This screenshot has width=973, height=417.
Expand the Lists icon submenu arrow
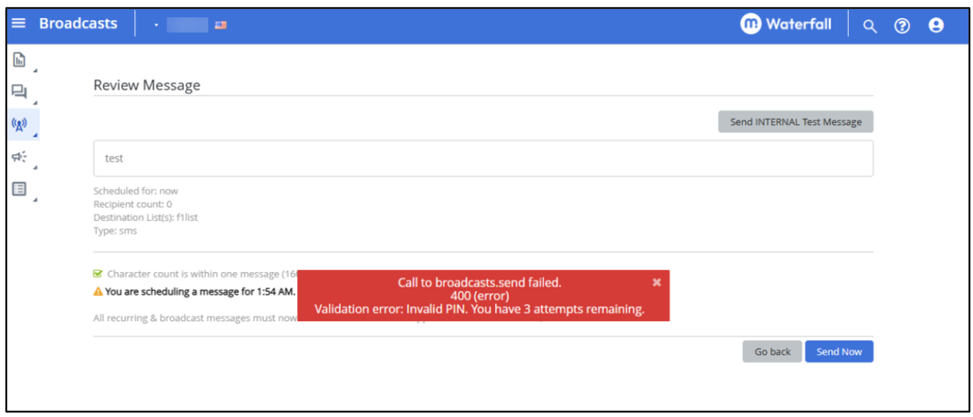coord(35,199)
